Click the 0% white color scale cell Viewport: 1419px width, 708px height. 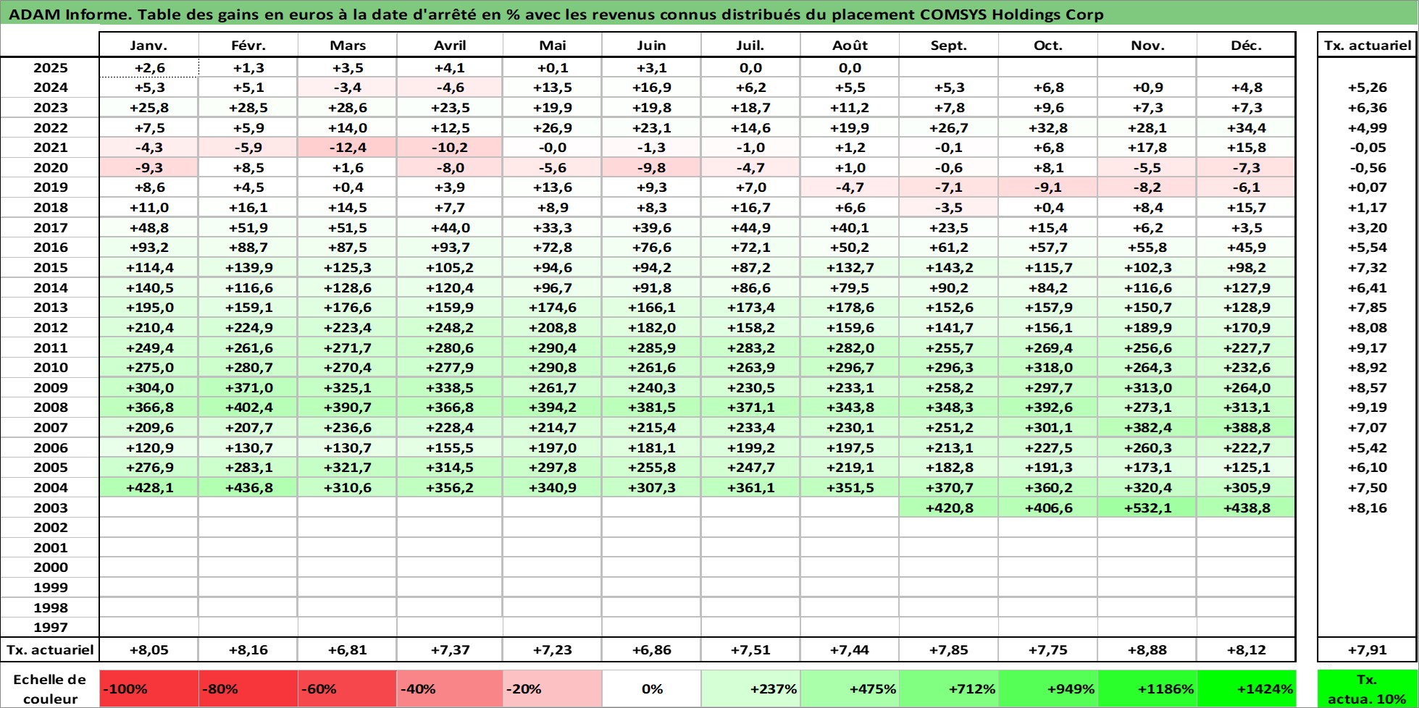[x=651, y=689]
